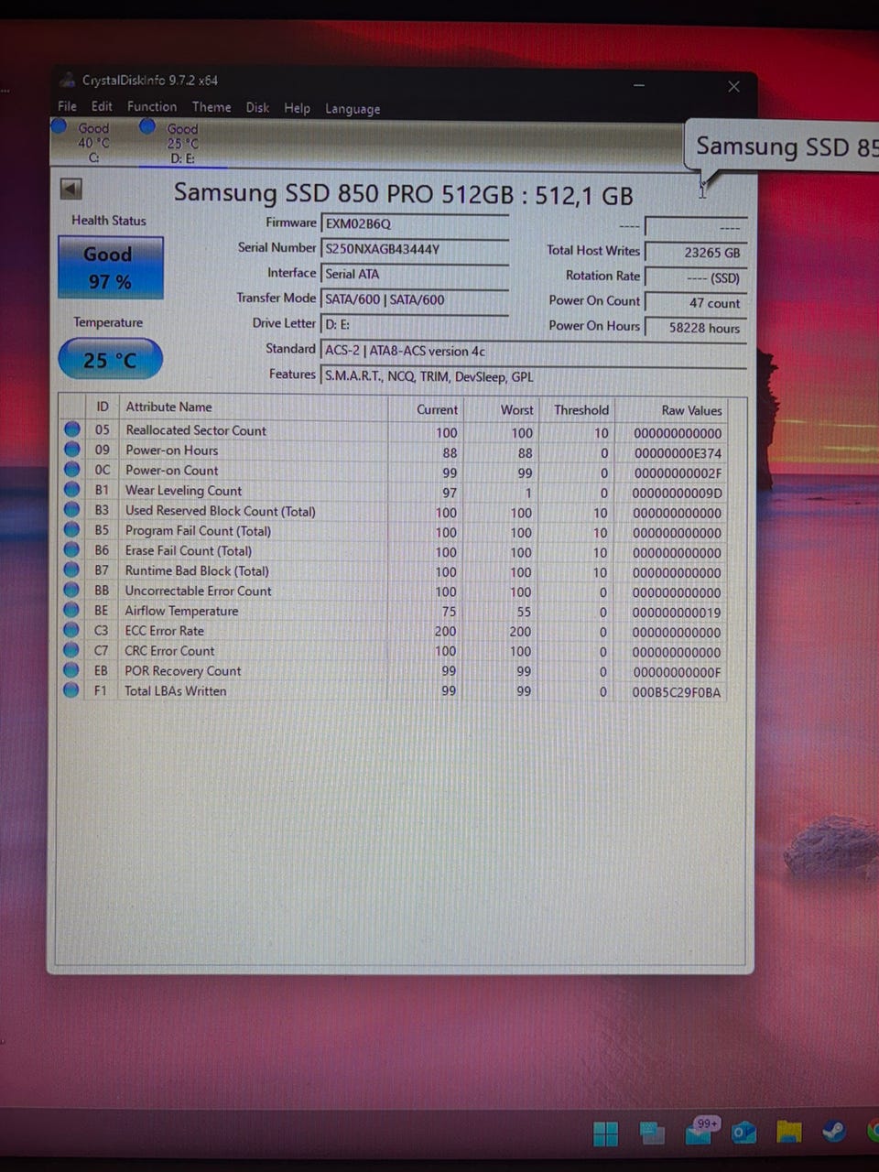Click status orb beside Wear Leveling Count

click(72, 490)
